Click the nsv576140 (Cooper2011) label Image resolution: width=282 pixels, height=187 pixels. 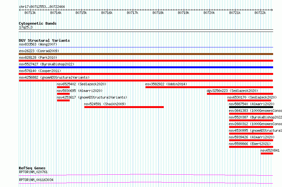40,71
